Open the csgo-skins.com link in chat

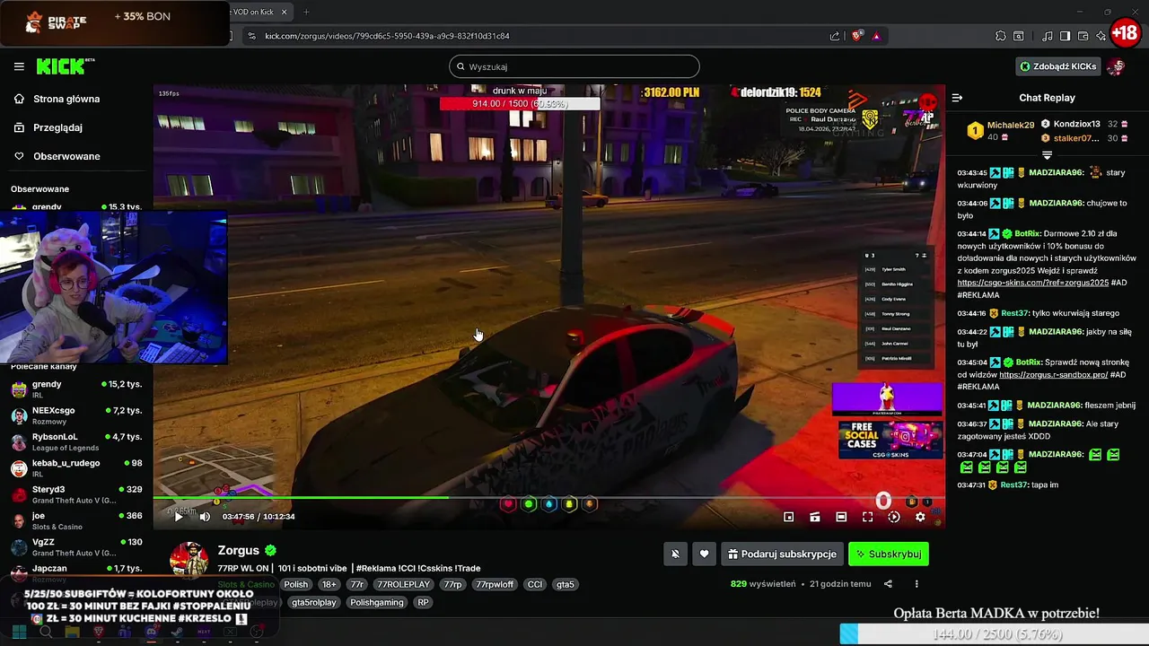coord(1032,283)
